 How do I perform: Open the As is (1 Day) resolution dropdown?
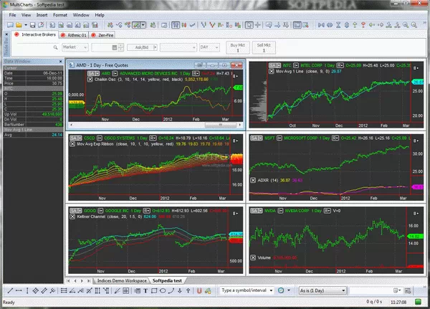tap(322, 290)
